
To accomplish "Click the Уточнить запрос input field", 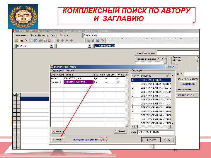I will click(x=178, y=53).
